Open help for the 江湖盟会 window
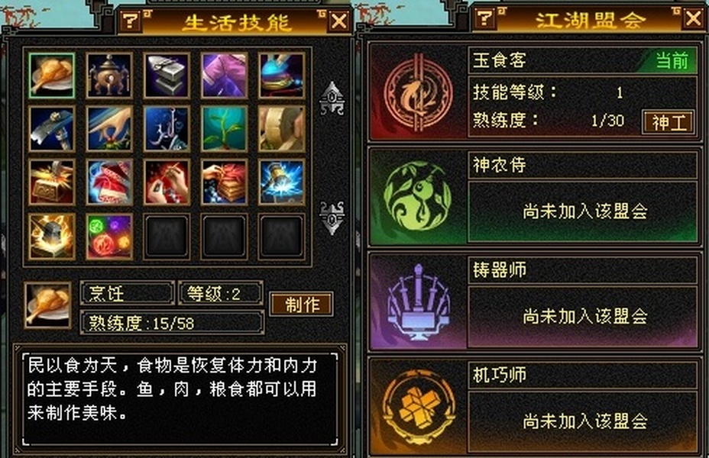Screen dimensions: 709x458 [x=486, y=19]
